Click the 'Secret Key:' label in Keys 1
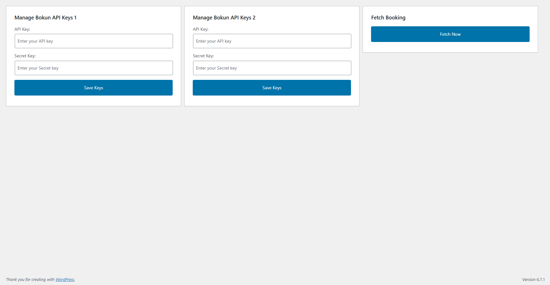This screenshot has height=285, width=550. [x=25, y=56]
